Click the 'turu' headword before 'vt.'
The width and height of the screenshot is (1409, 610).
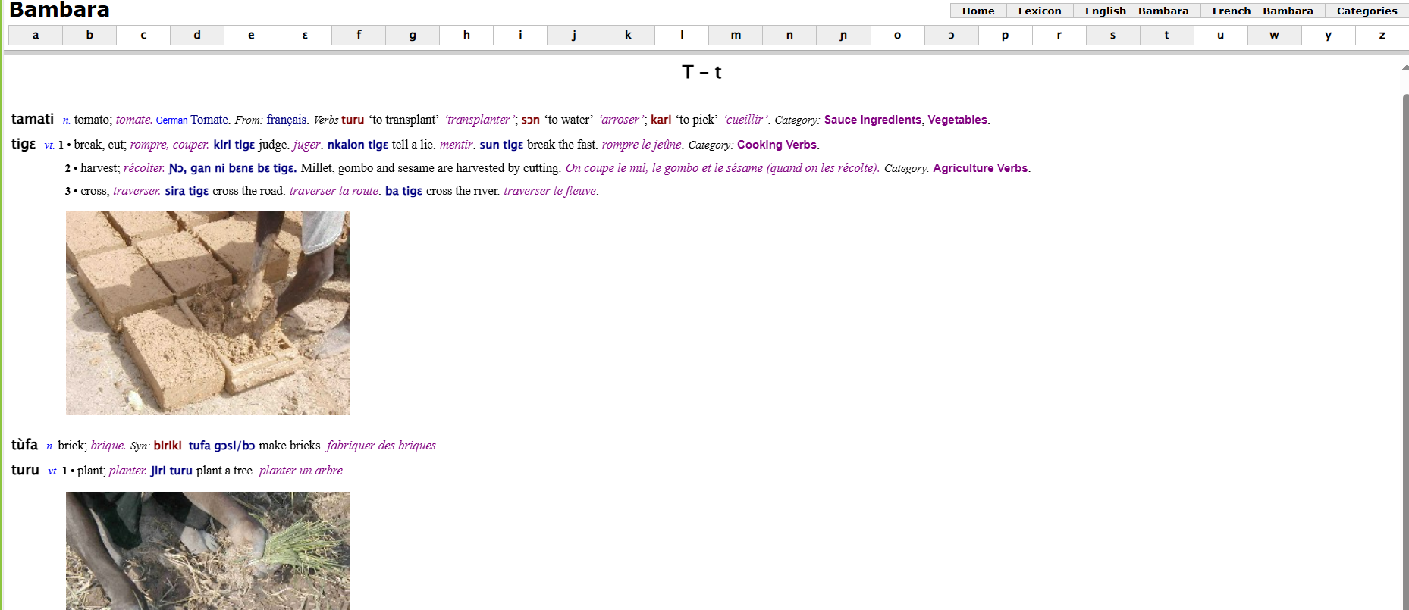tap(25, 470)
